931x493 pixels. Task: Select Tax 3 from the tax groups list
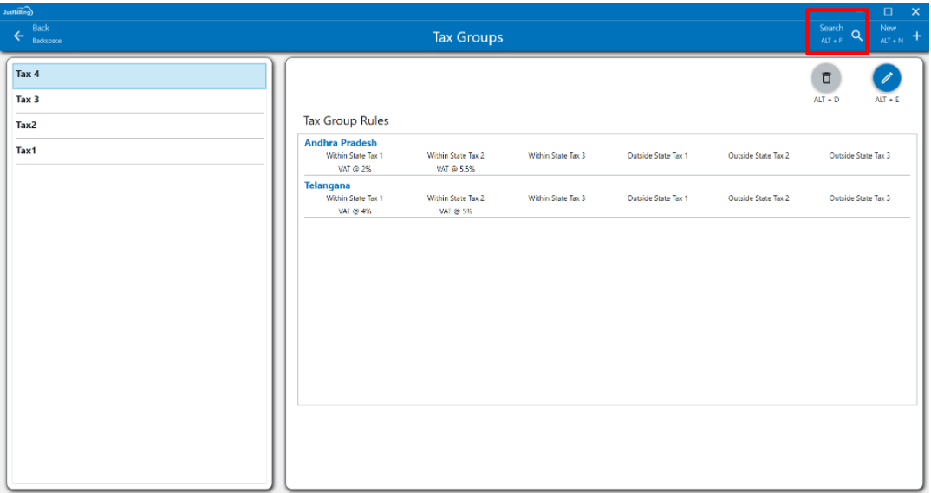[140, 101]
